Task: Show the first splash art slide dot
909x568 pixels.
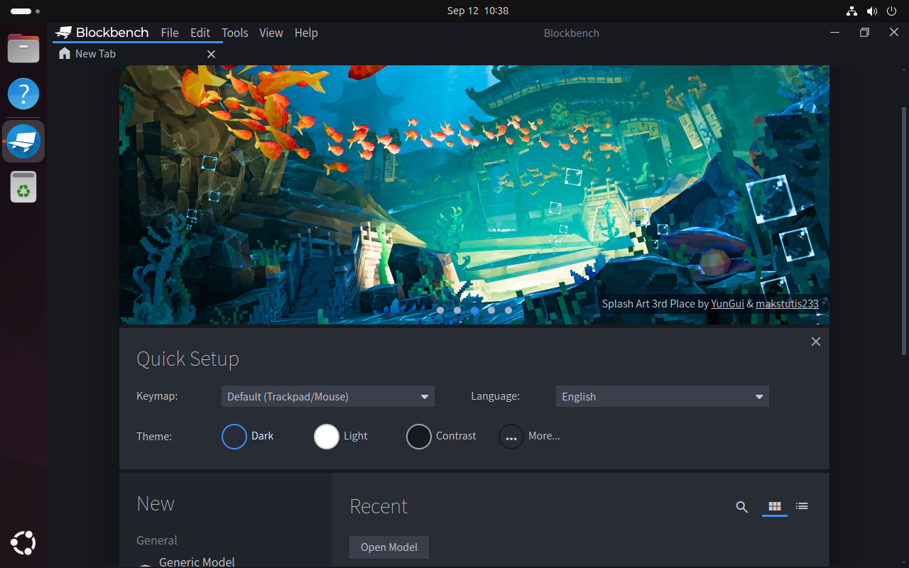Action: point(440,310)
